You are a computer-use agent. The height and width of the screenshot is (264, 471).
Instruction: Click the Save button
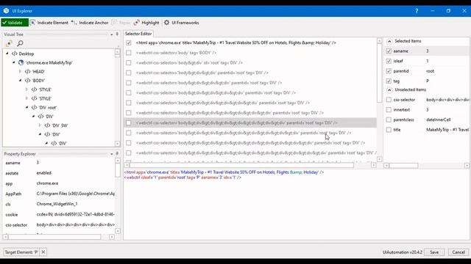click(x=434, y=252)
